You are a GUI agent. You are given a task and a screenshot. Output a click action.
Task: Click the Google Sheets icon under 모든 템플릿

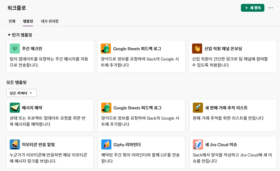point(106,108)
